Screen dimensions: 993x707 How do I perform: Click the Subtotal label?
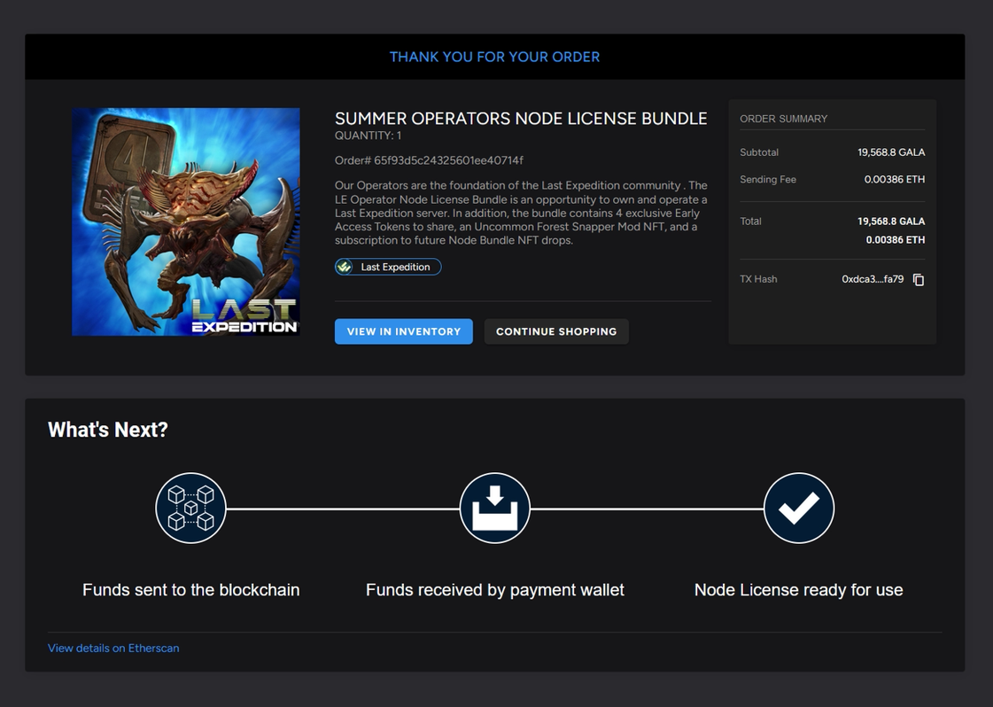click(758, 152)
